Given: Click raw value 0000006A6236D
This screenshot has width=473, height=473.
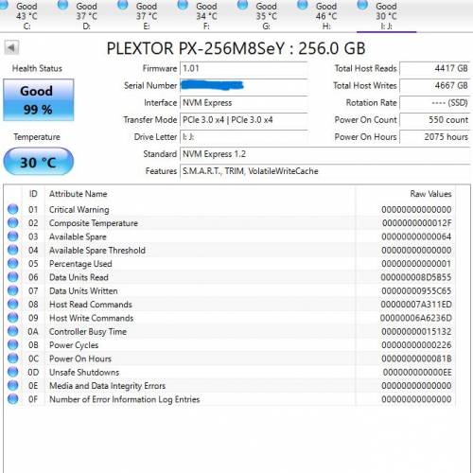Looking at the screenshot, I should 416,318.
